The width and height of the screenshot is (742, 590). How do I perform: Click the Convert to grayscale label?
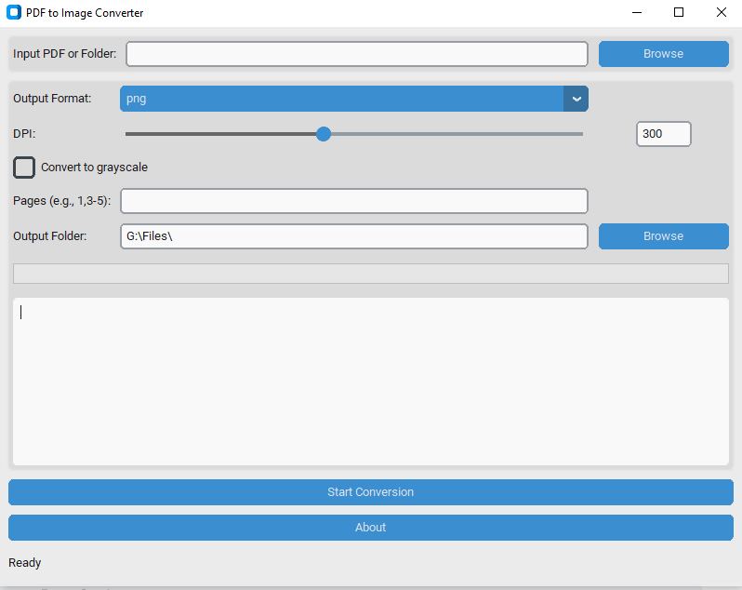[x=94, y=168]
